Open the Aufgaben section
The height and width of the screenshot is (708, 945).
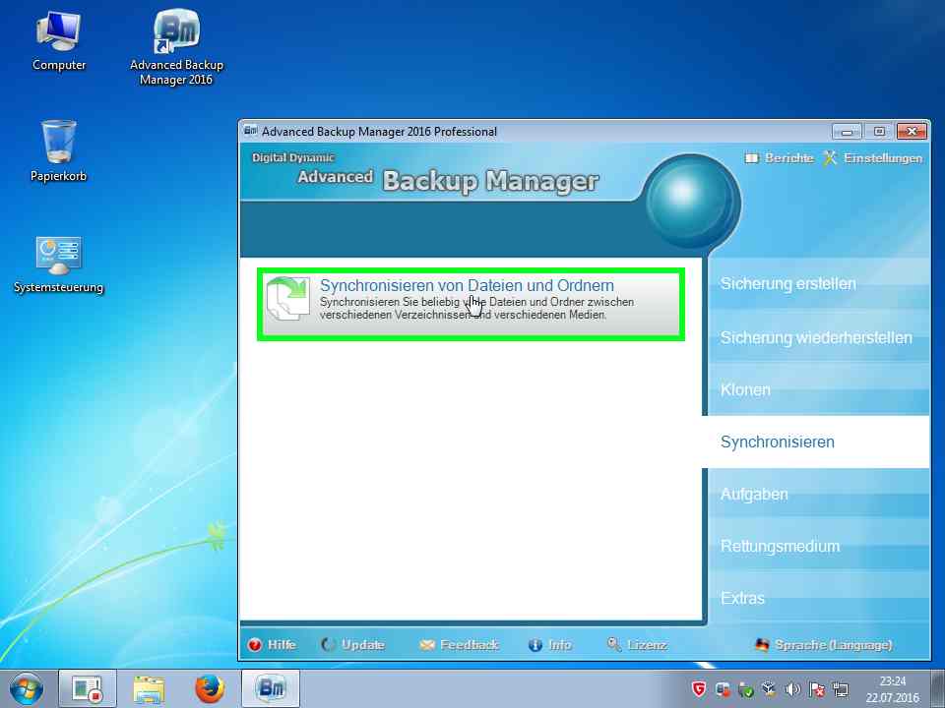(x=754, y=495)
